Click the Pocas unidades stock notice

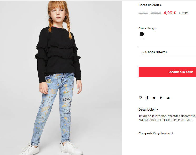[150, 5]
